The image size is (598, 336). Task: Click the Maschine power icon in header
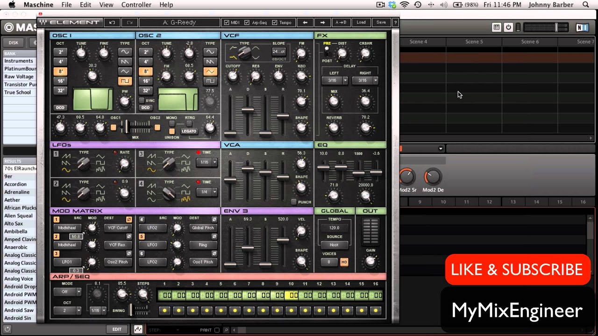(x=508, y=28)
